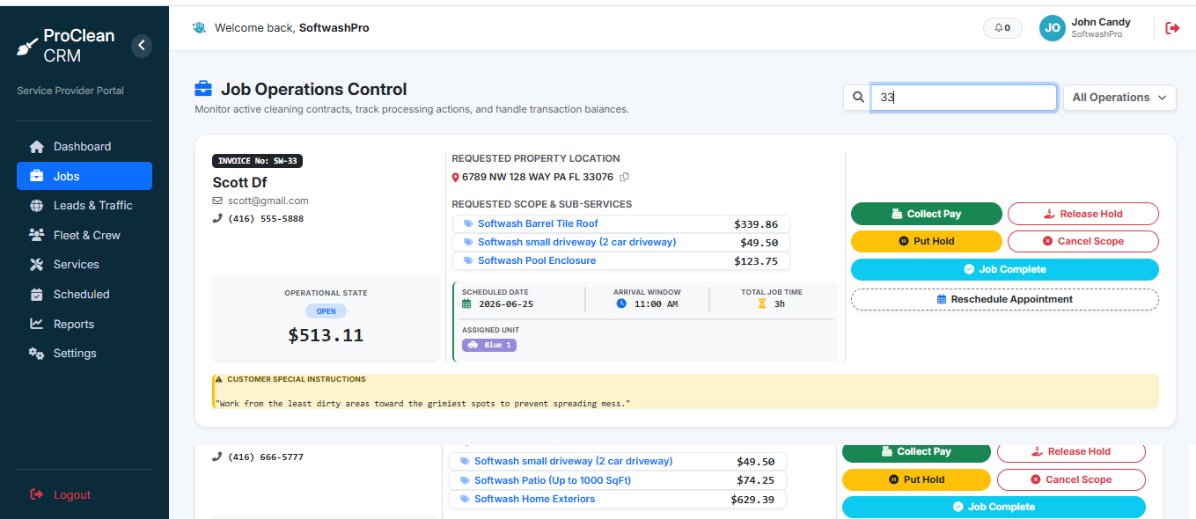This screenshot has height=519, width=1196.
Task: Click the waving hand welcome icon
Action: tap(200, 27)
